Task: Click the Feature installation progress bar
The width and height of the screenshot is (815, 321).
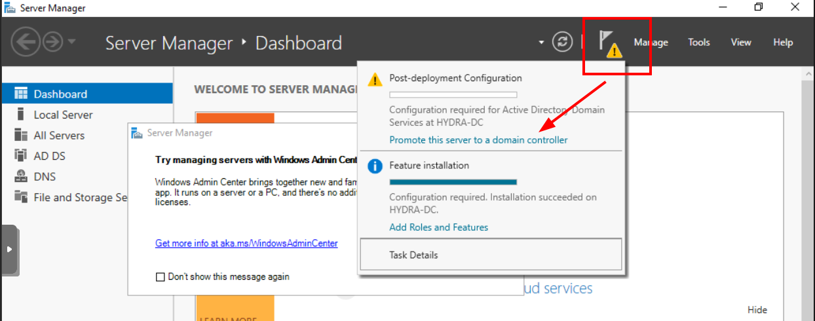Action: point(453,181)
